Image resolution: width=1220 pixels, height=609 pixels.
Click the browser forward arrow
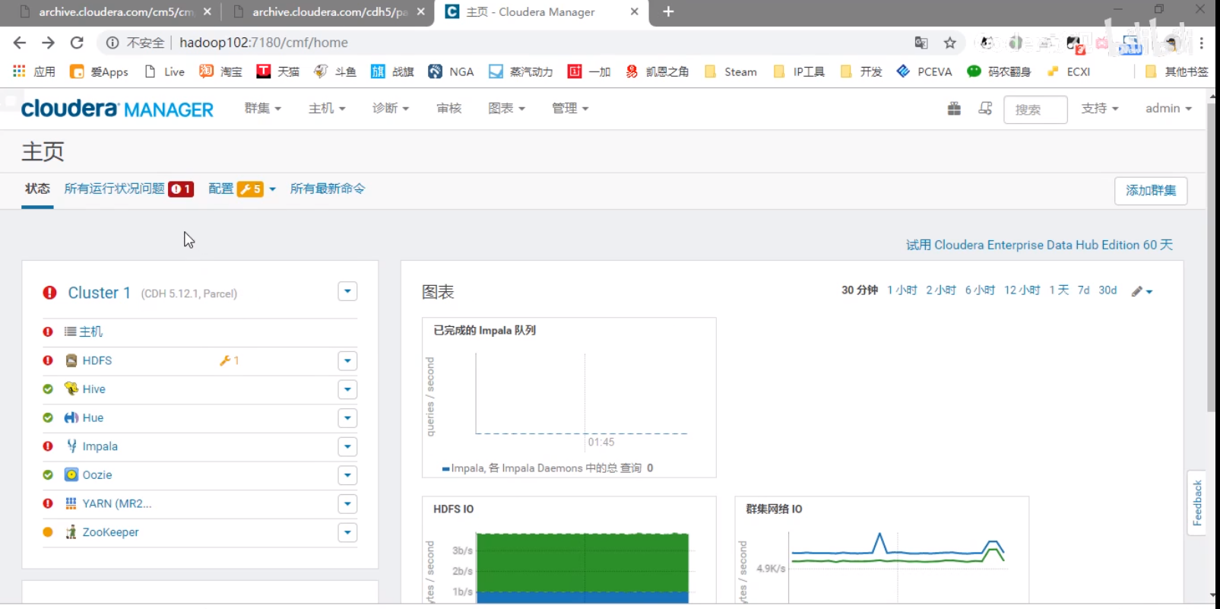point(48,43)
